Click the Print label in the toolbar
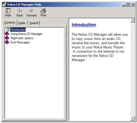137x123 pixels. pos(43,15)
